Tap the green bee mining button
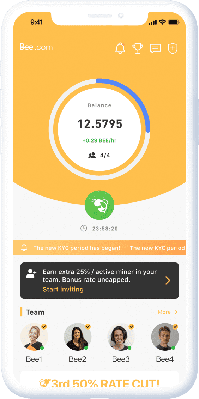Screen dimensions: 199x399 (x=99, y=205)
